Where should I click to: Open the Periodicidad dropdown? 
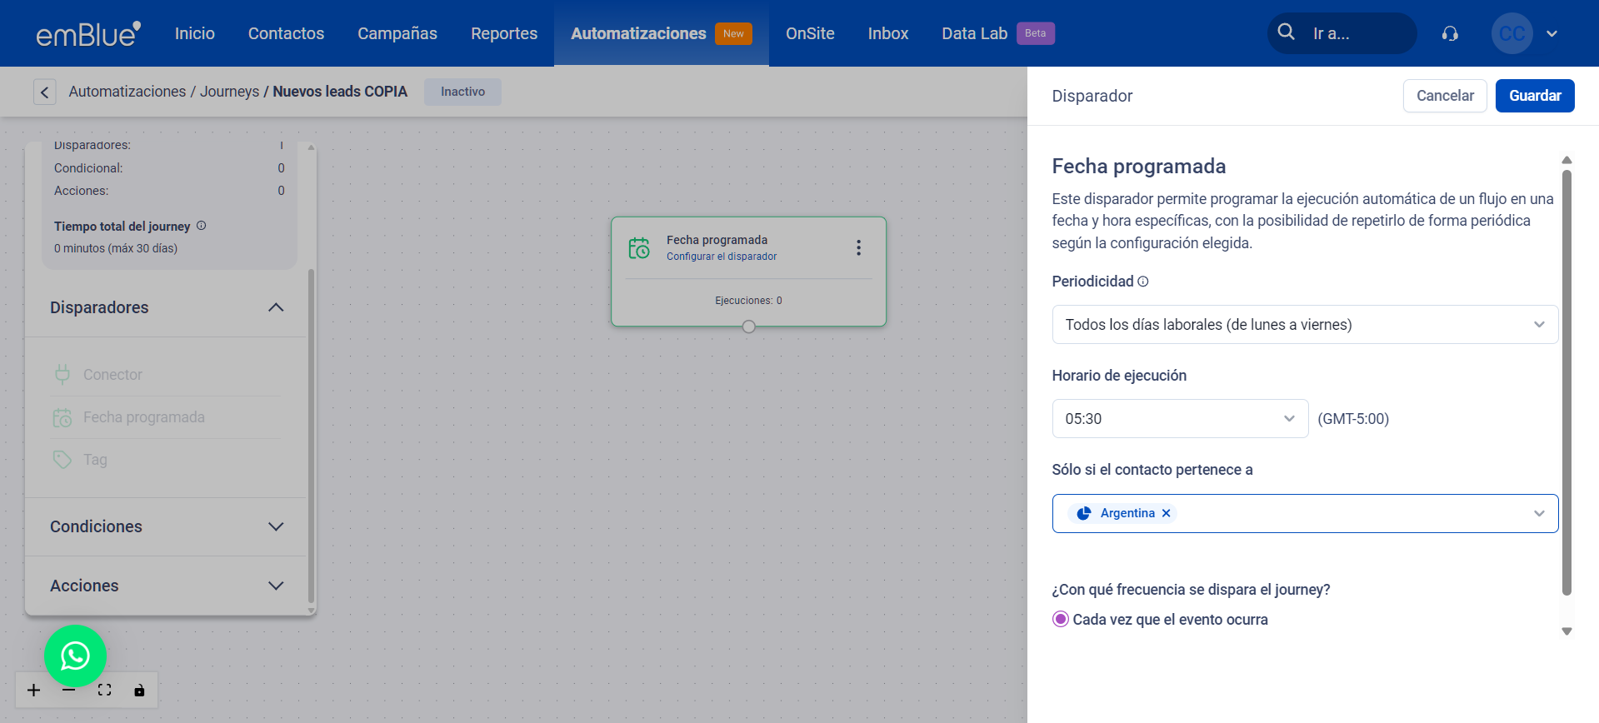tap(1305, 325)
